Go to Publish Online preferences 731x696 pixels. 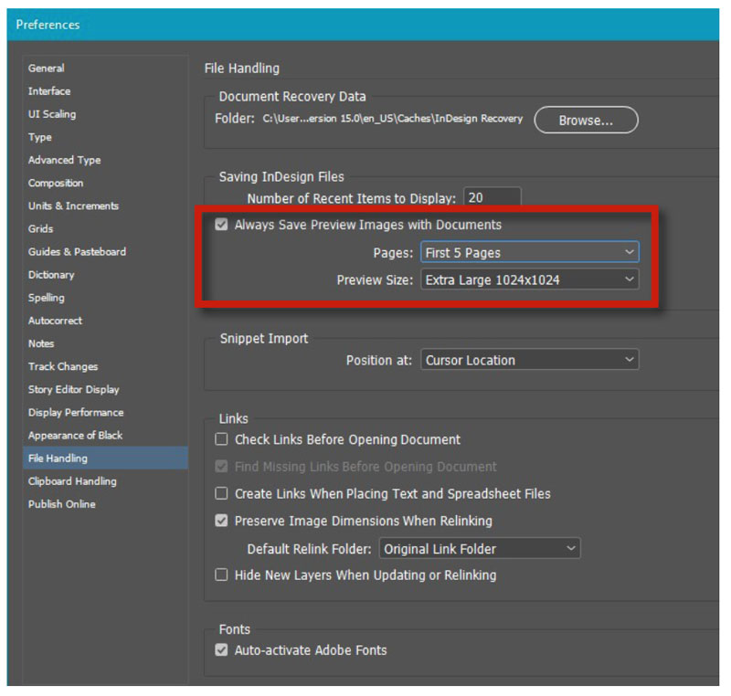pos(61,504)
